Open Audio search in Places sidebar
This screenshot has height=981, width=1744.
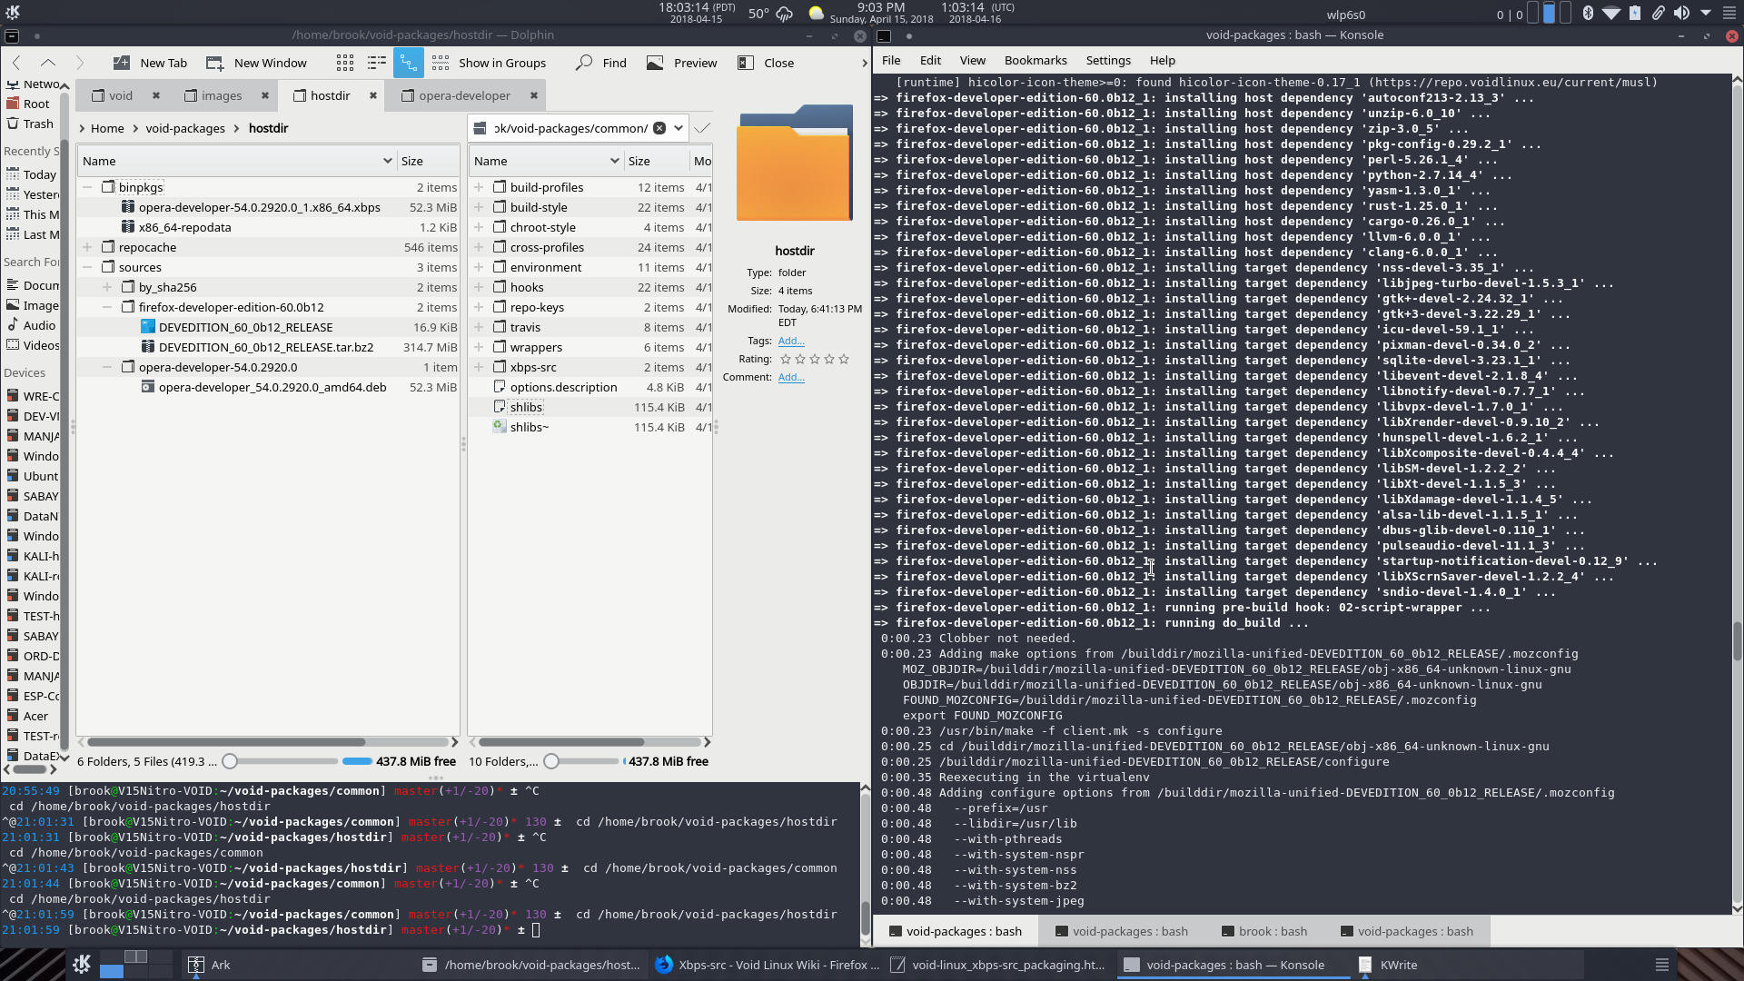[x=39, y=325]
